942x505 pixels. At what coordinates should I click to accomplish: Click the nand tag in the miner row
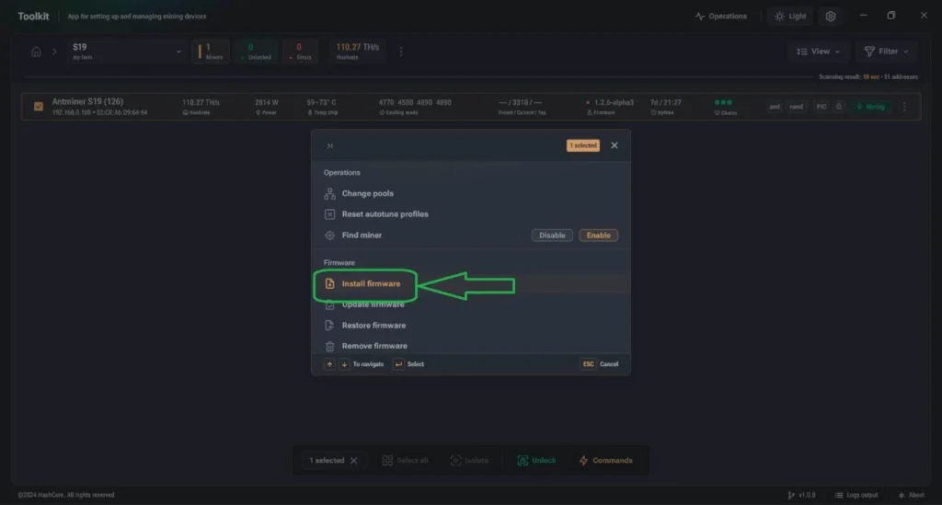pyautogui.click(x=796, y=107)
